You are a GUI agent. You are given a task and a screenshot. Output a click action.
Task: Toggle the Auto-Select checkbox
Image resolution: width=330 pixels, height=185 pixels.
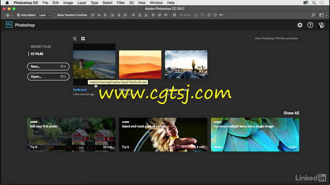[18, 15]
